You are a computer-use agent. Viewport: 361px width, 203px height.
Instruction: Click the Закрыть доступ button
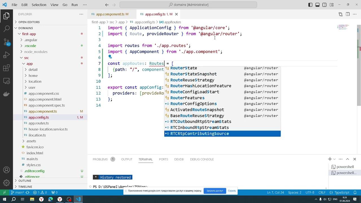click(x=215, y=191)
